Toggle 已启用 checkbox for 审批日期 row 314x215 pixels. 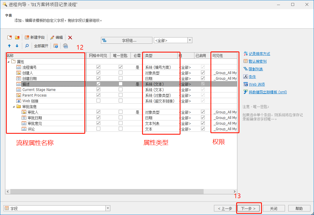203,118
